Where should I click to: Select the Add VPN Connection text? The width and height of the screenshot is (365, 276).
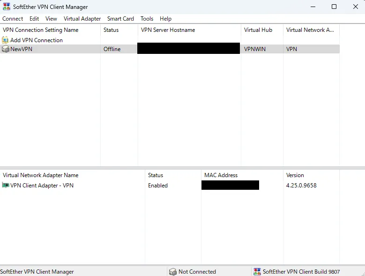tap(37, 40)
